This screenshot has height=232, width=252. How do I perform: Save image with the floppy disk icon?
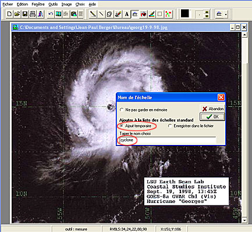pyautogui.click(x=25, y=14)
